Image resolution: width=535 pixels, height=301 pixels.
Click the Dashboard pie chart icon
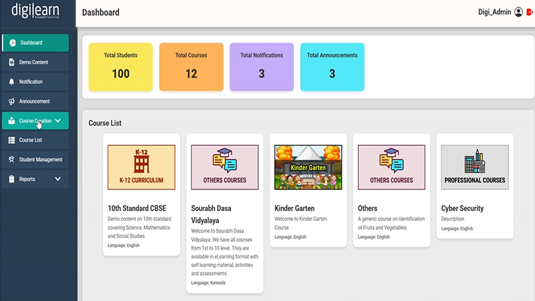pyautogui.click(x=11, y=43)
